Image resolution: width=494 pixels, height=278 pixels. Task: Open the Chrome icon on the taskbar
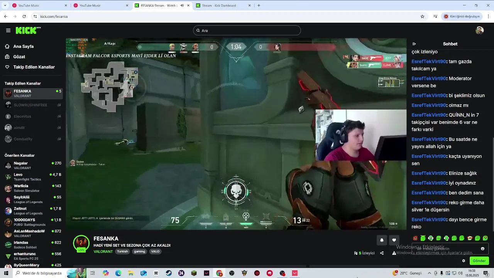tap(219, 273)
